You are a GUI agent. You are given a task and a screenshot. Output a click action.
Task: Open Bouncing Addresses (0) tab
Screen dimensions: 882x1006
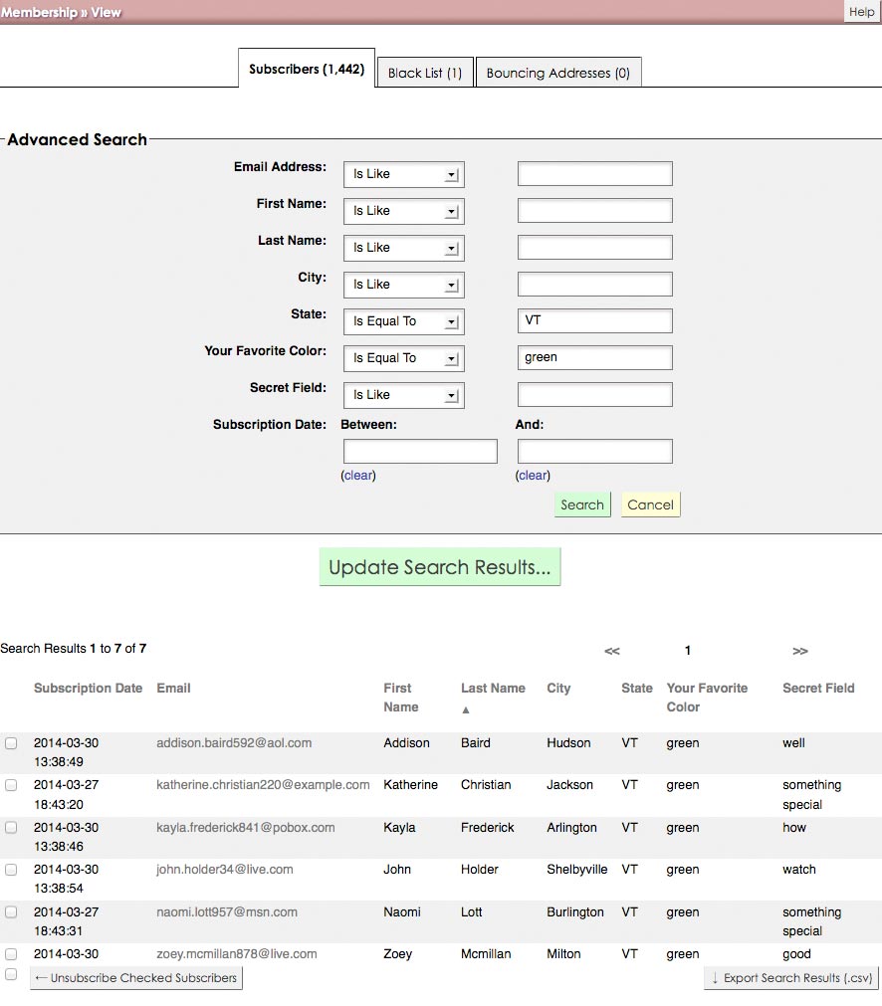[x=557, y=73]
